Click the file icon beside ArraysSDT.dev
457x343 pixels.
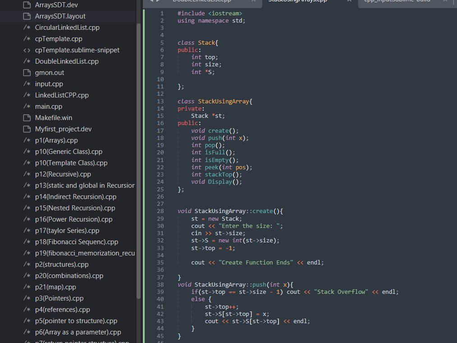pos(27,5)
